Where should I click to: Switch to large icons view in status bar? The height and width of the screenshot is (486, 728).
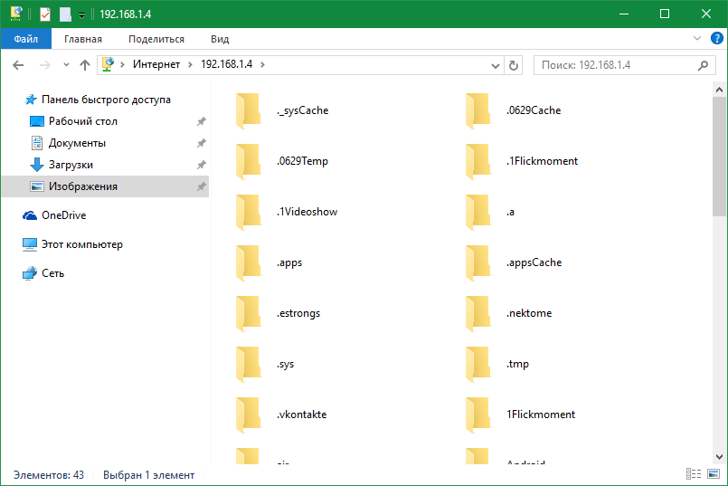point(712,474)
